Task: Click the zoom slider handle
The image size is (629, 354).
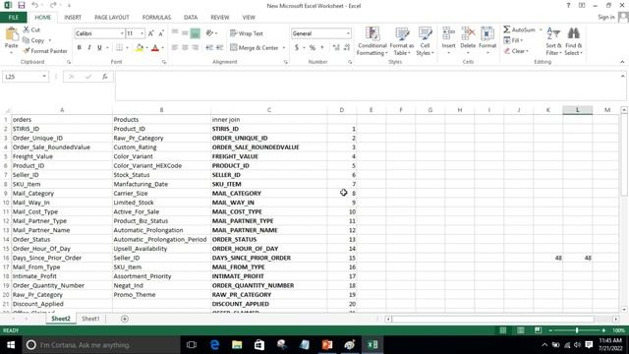Action: pyautogui.click(x=577, y=330)
